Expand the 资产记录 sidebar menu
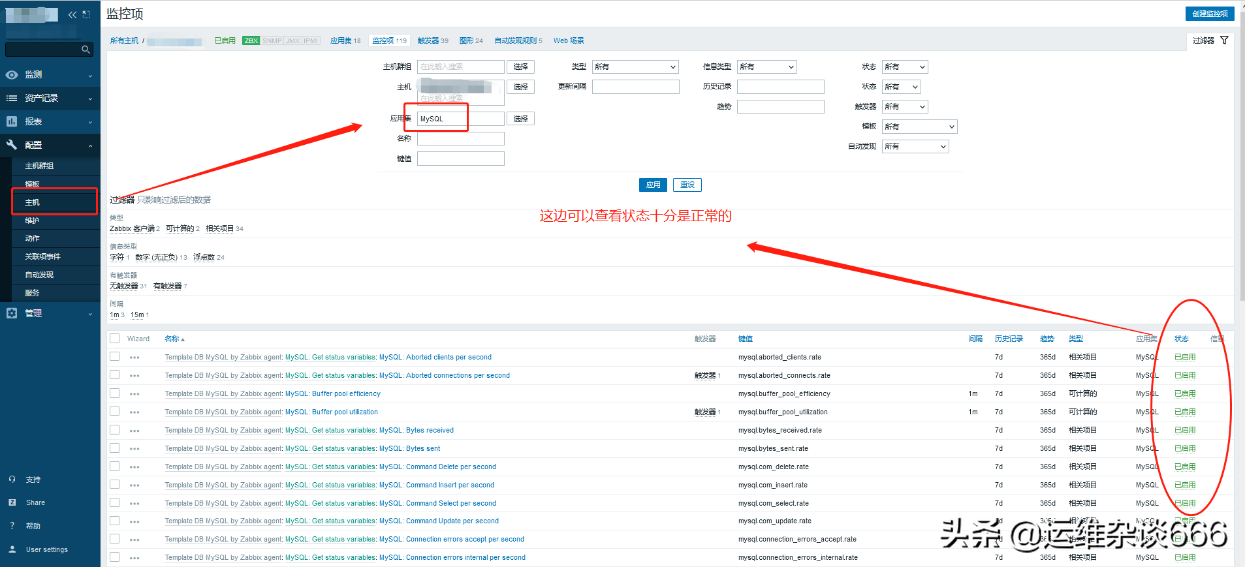1245x567 pixels. (50, 99)
